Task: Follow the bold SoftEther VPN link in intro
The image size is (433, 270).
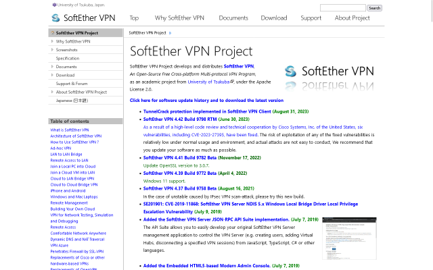Action: click(239, 66)
